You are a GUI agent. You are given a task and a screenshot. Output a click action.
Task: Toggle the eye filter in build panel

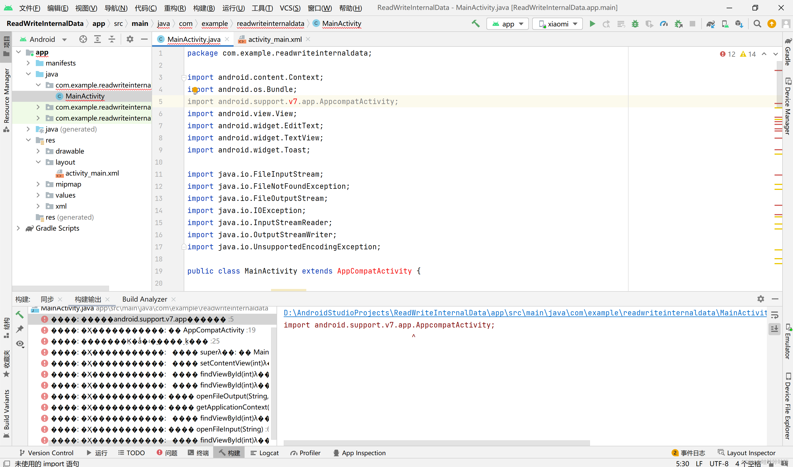[20, 344]
